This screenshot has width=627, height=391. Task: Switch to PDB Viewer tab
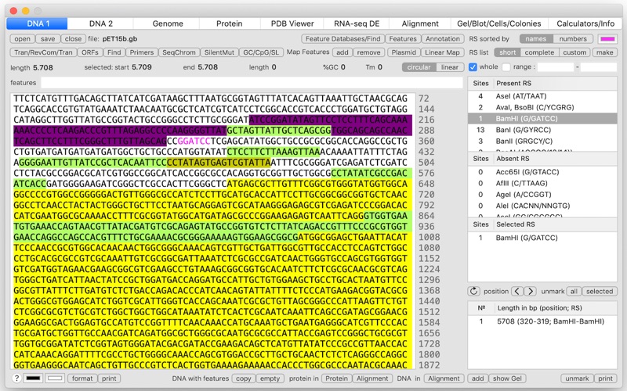(292, 23)
